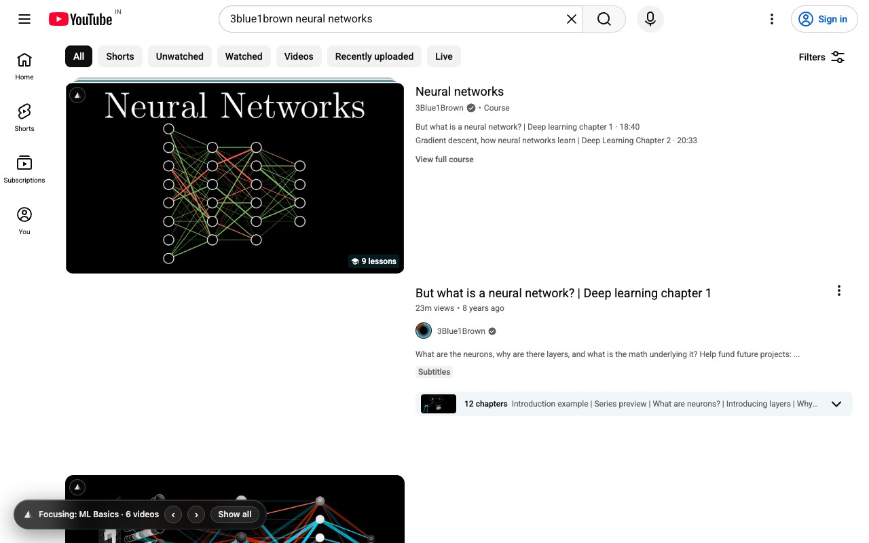This screenshot has width=869, height=543.
Task: Open the top-bar settings three-dot menu
Action: click(x=771, y=19)
